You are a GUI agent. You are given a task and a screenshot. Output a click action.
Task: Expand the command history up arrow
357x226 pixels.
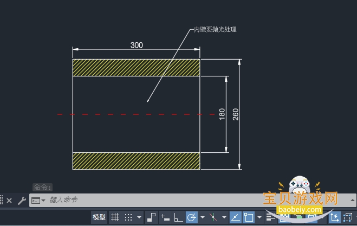tap(352, 200)
